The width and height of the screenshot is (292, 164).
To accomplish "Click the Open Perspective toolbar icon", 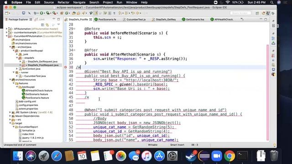I will (257, 13).
